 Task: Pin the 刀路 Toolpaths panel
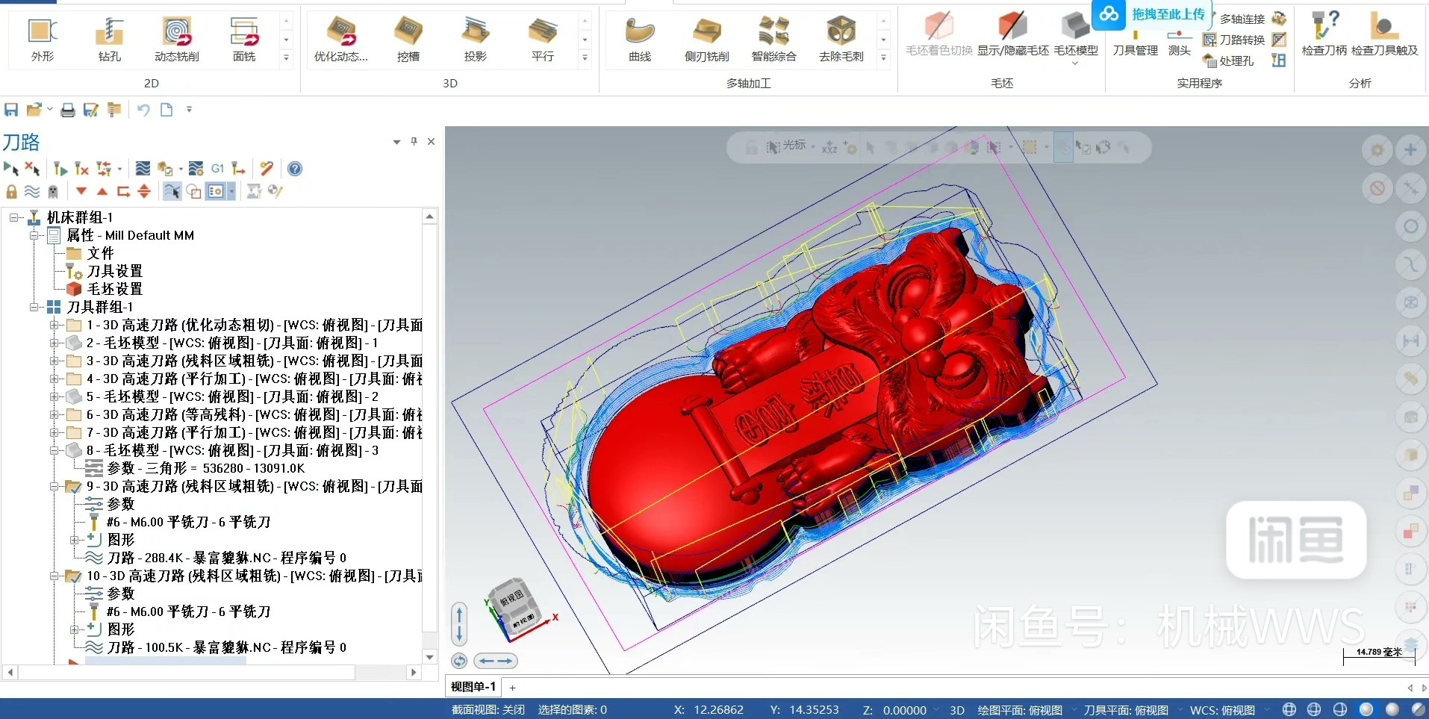click(414, 141)
